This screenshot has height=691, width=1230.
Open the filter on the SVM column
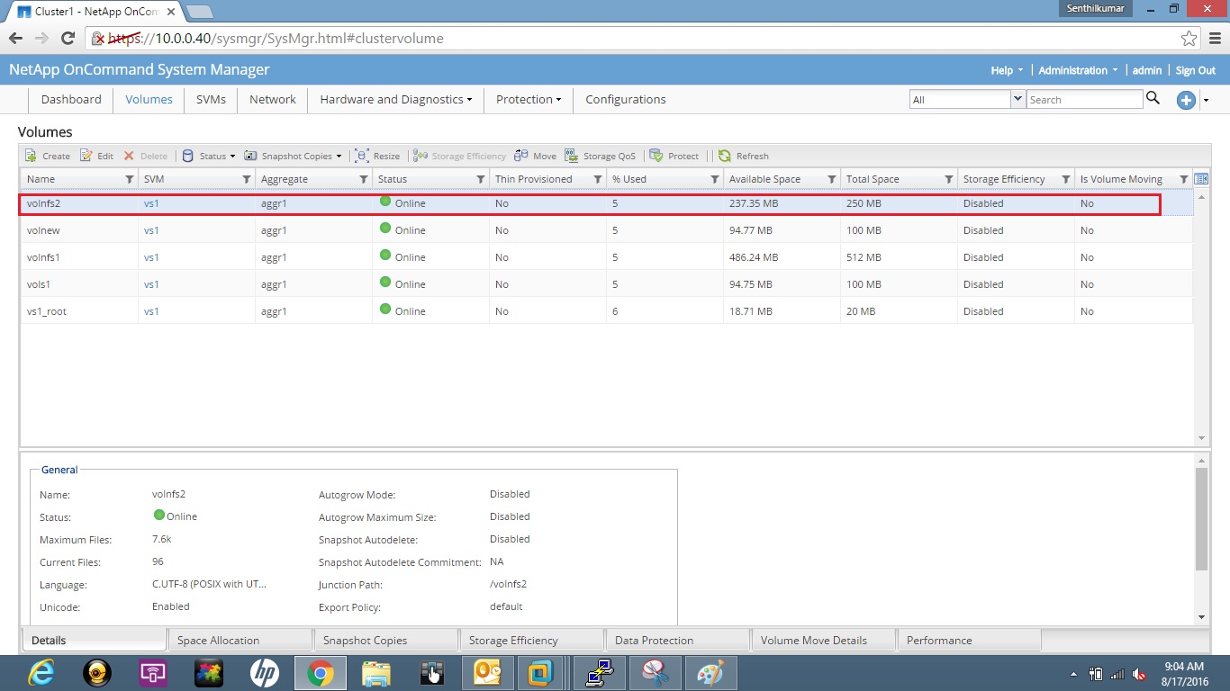click(x=248, y=179)
